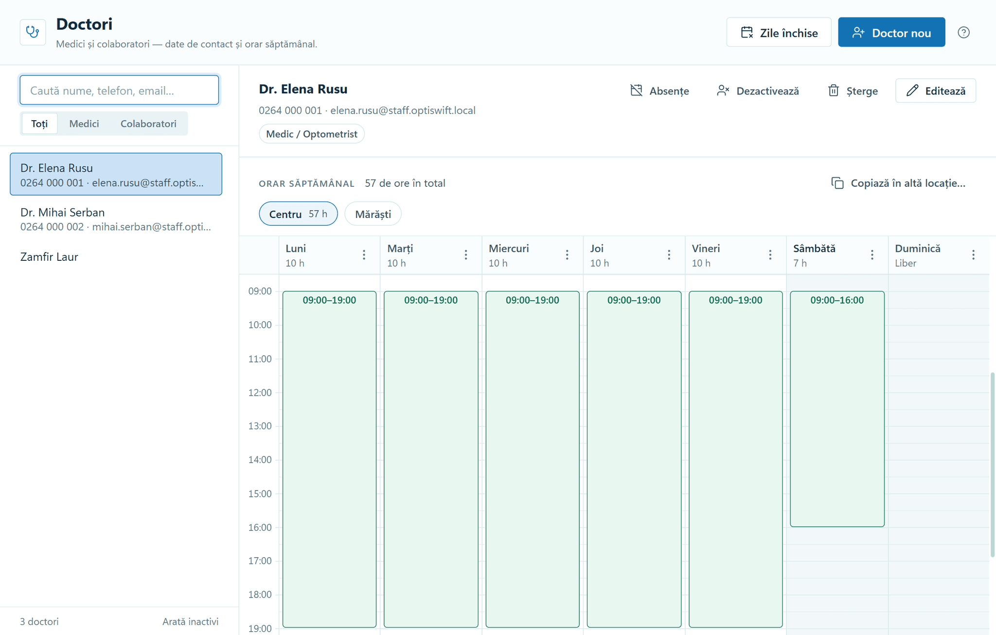Click the Șterge trash button

click(853, 91)
